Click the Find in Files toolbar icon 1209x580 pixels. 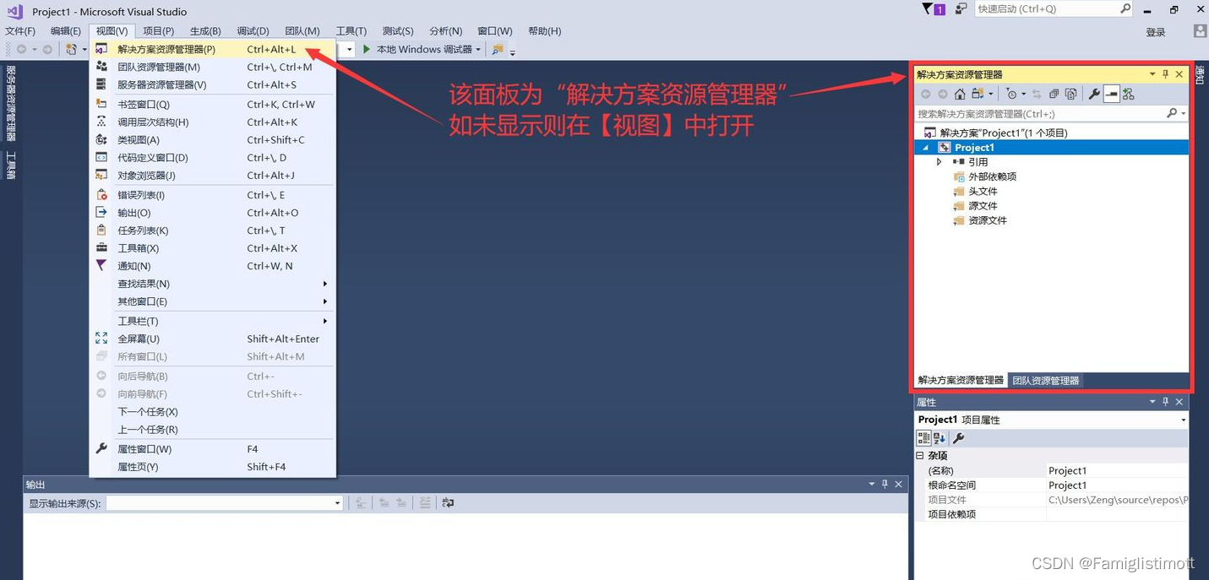point(498,49)
